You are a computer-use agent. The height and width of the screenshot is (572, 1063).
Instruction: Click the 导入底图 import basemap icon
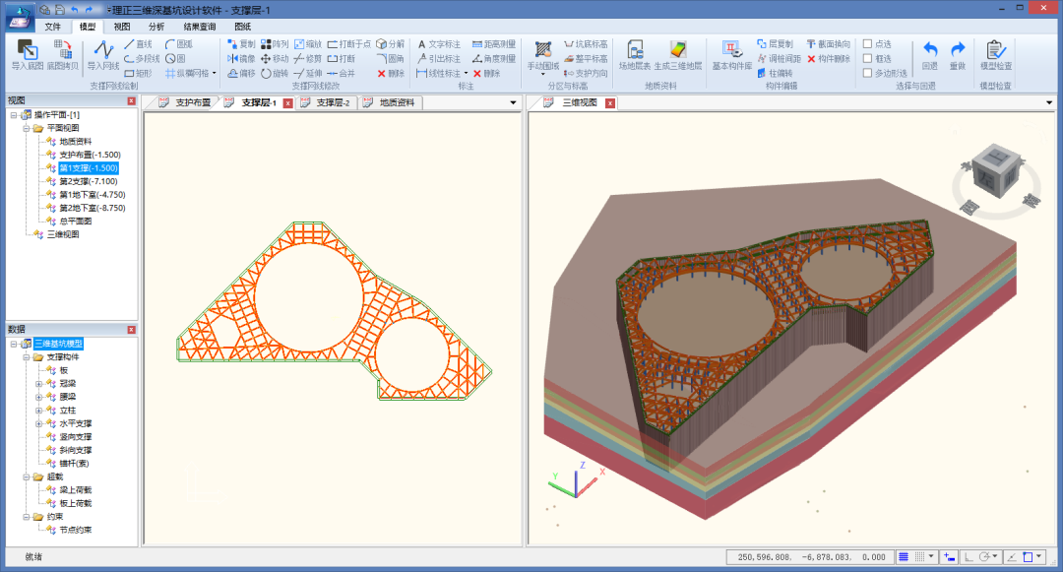27,50
